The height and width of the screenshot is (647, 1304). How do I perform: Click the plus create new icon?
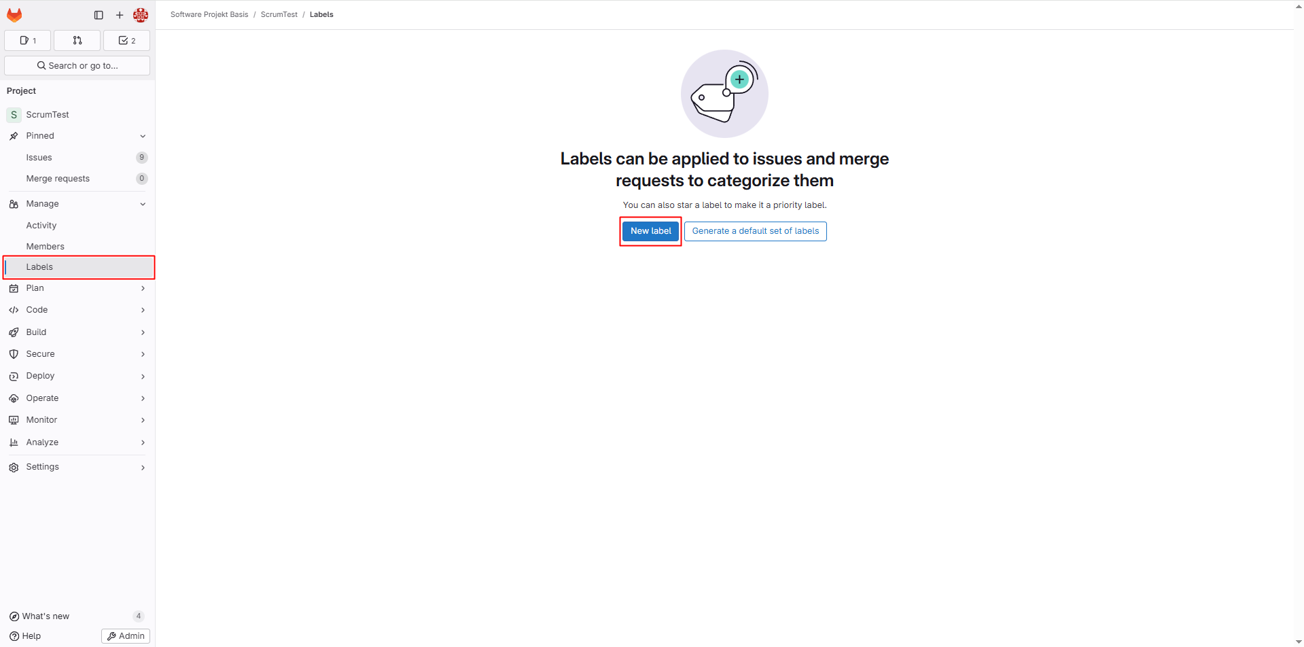(x=120, y=15)
